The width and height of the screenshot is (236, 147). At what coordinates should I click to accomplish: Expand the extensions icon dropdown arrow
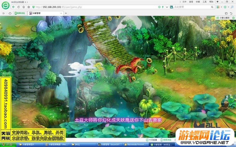221,7
